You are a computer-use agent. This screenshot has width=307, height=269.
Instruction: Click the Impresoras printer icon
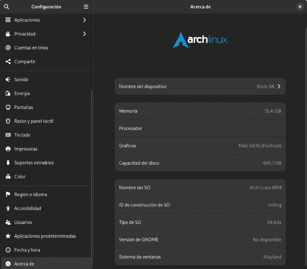(x=8, y=149)
